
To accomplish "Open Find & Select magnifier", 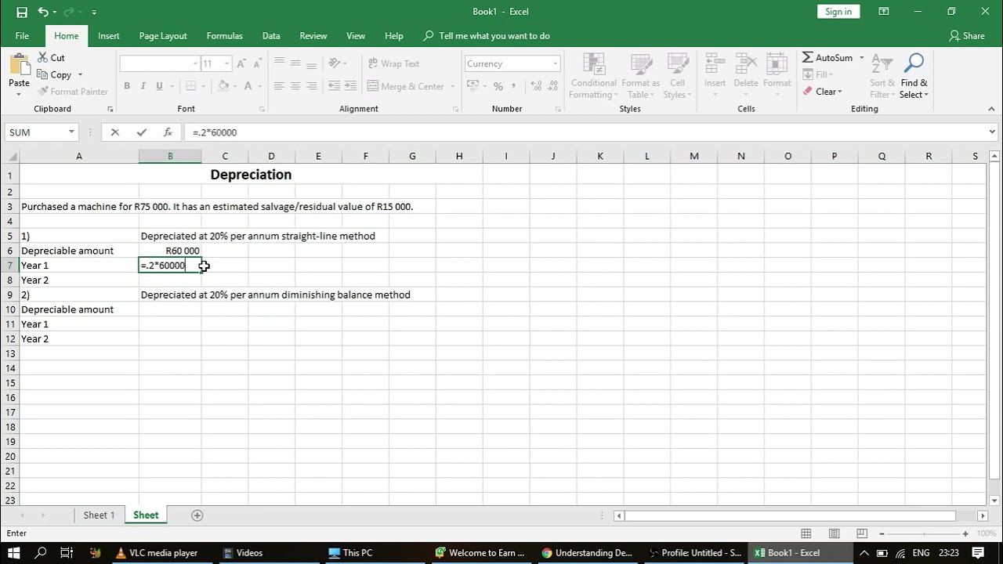I will [914, 75].
